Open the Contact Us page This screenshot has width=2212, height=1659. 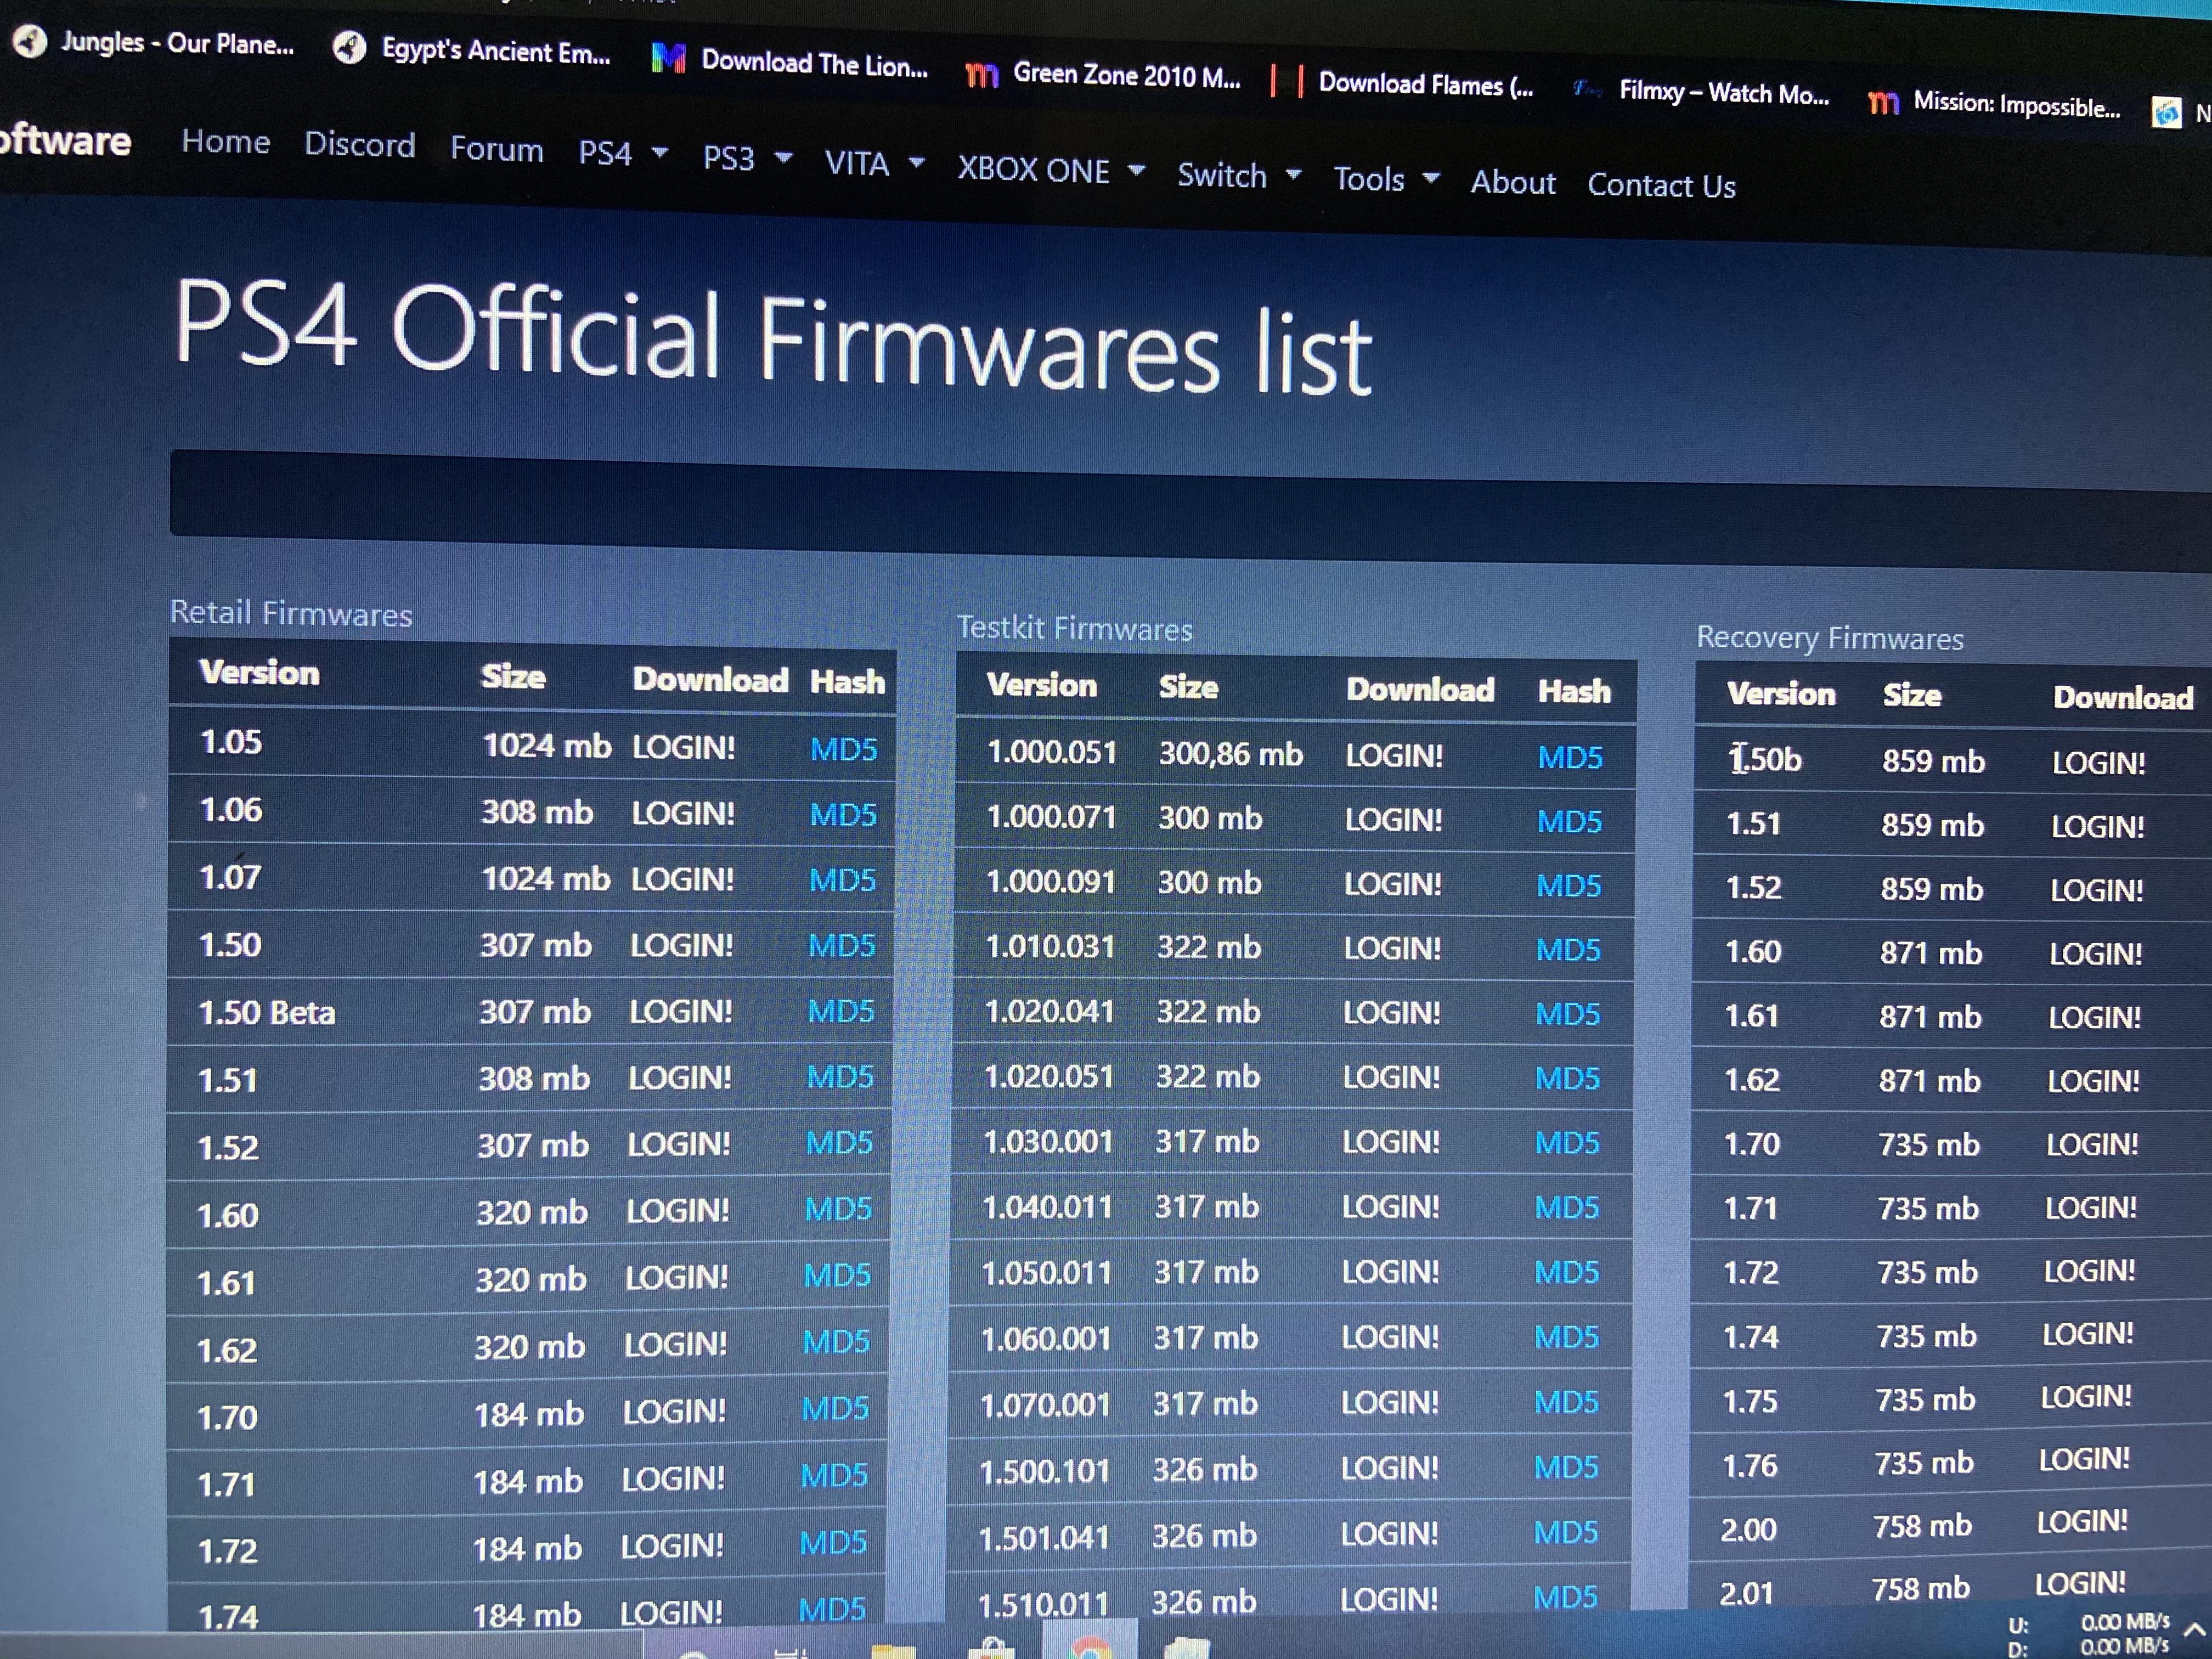tap(1662, 186)
